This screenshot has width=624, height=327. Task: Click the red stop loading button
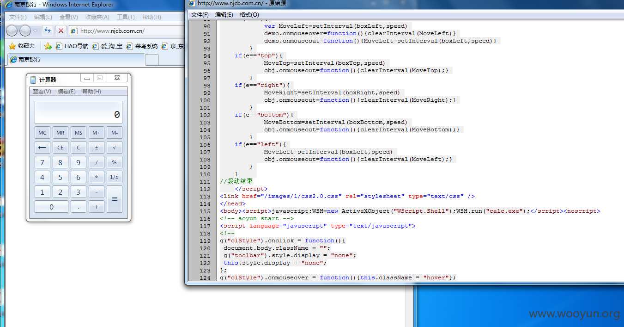coord(61,31)
